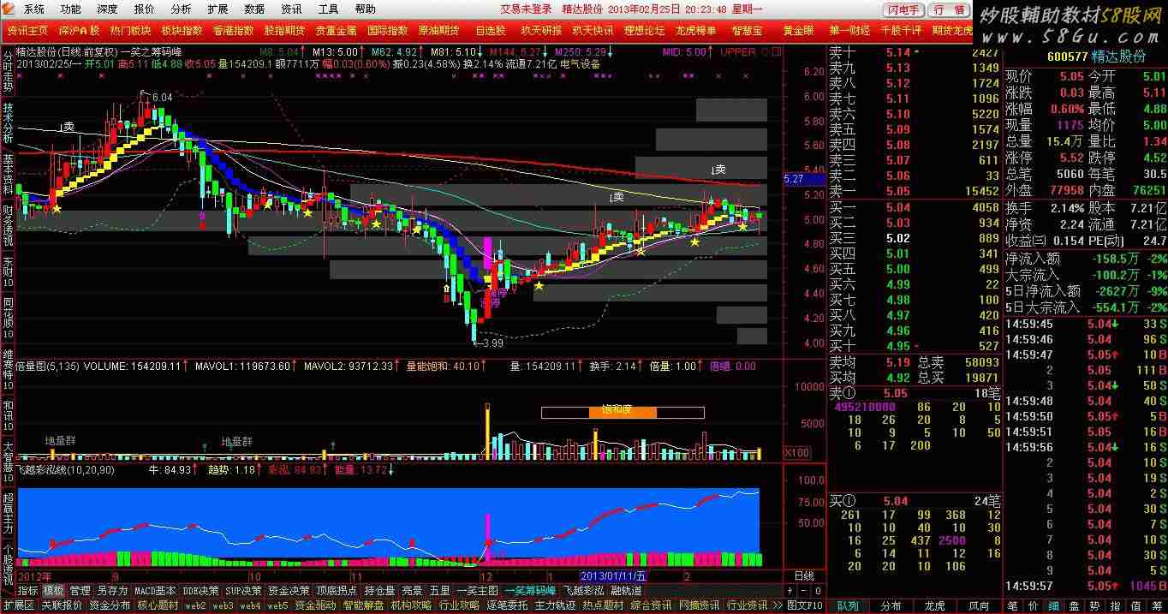Open the 报价 menu
This screenshot has height=614, width=1168.
[144, 9]
